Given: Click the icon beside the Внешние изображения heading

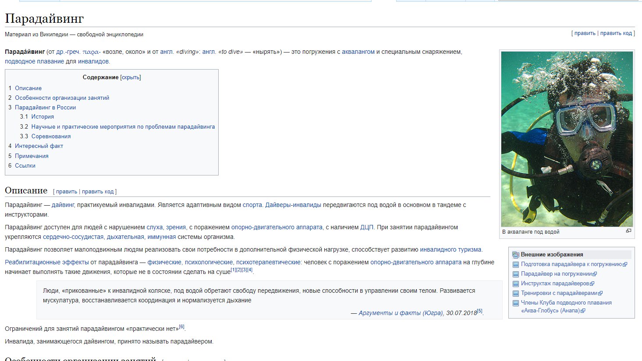Looking at the screenshot, I should [516, 255].
